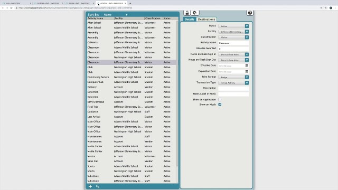338x190 pixels.
Task: Open the browser profile avatar icon
Action: click(x=331, y=8)
